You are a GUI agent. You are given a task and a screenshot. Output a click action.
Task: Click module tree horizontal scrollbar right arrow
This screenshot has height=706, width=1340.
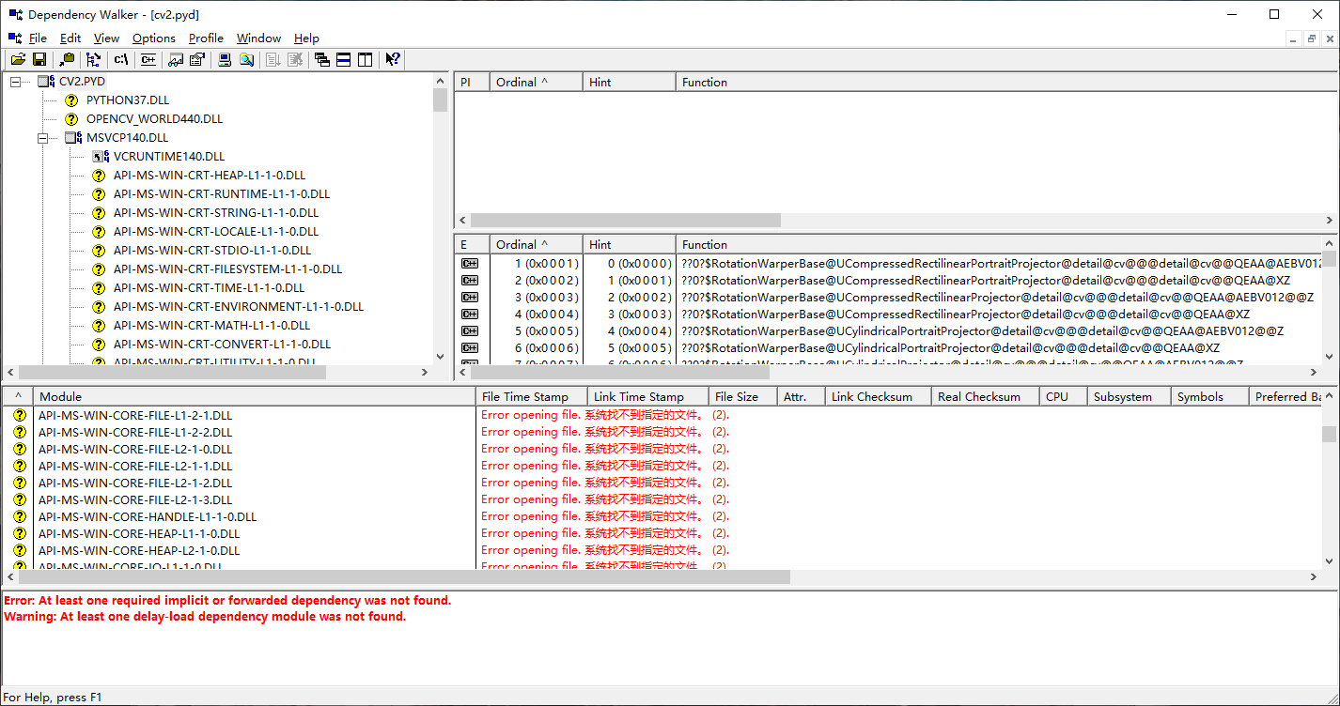[425, 373]
